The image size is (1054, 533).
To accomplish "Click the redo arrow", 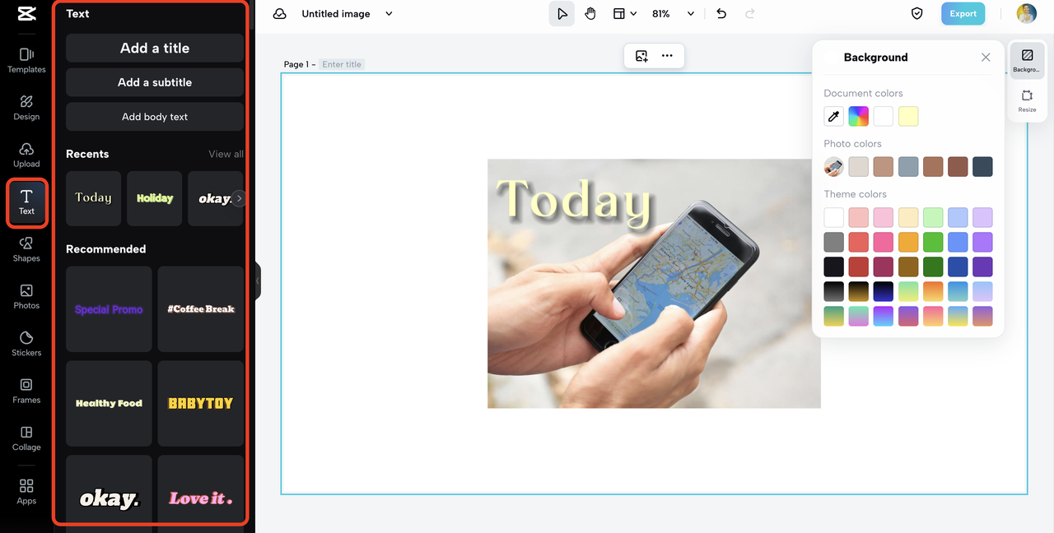I will [749, 14].
